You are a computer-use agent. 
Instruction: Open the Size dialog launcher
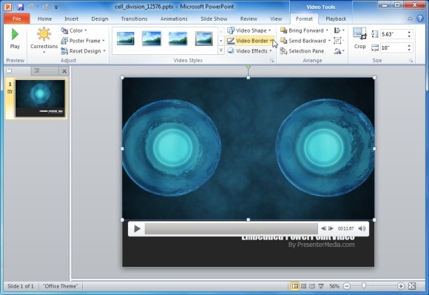(x=411, y=61)
